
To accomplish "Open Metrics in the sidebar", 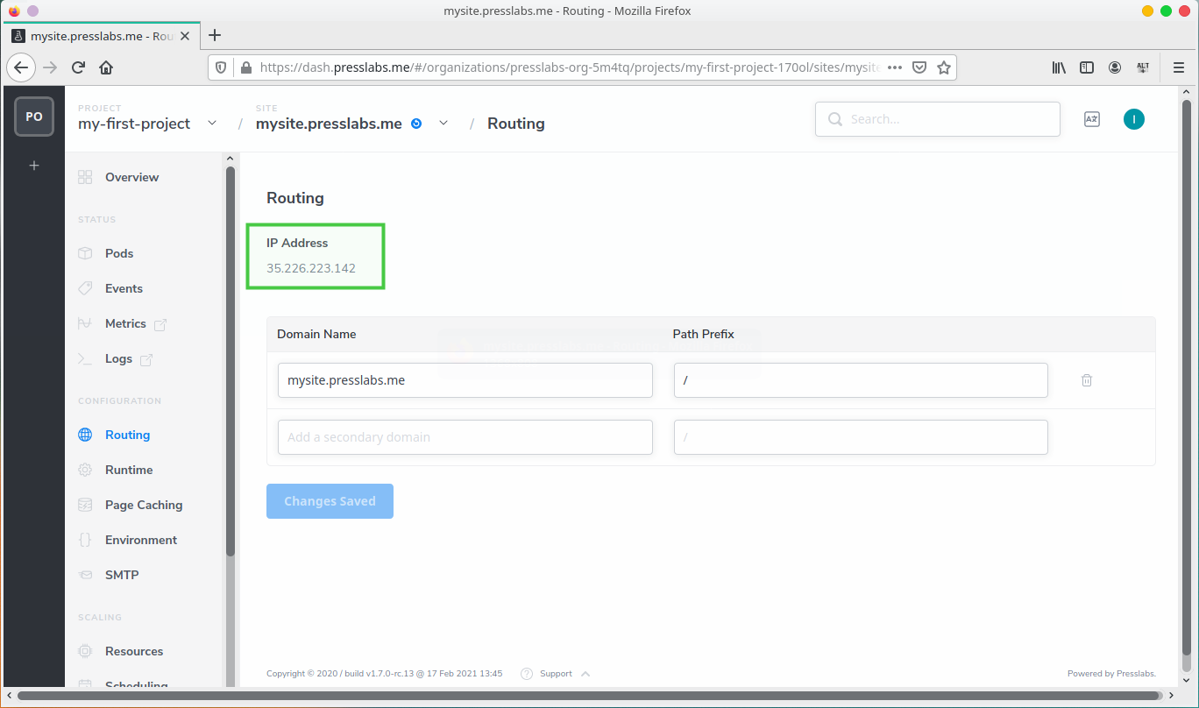I will click(x=125, y=323).
